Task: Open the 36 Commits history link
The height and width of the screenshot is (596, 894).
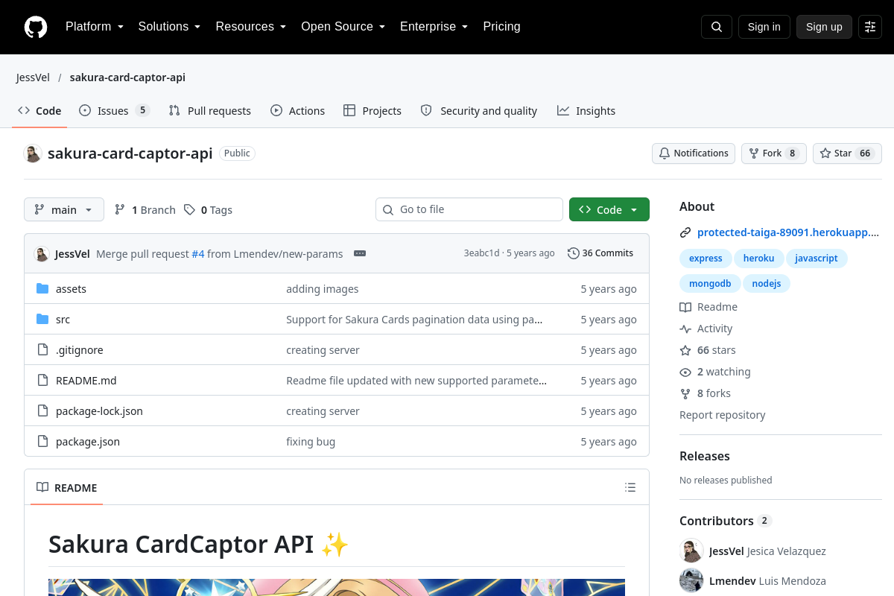Action: point(600,253)
